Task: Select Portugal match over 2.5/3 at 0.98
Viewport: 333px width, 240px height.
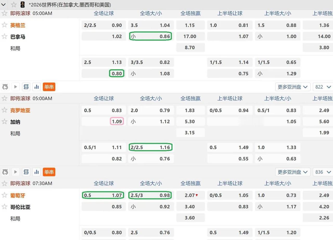Action: pyautogui.click(x=151, y=195)
